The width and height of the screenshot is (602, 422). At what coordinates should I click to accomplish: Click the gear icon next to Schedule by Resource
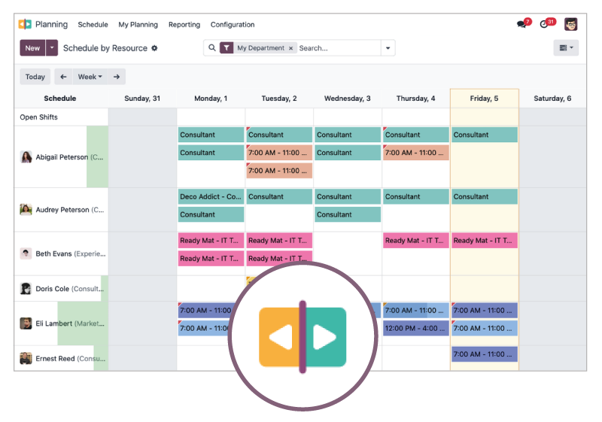pos(154,48)
